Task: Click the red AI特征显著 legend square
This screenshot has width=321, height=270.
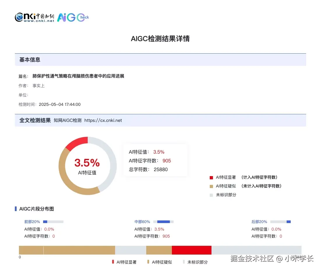Action: pyautogui.click(x=211, y=177)
